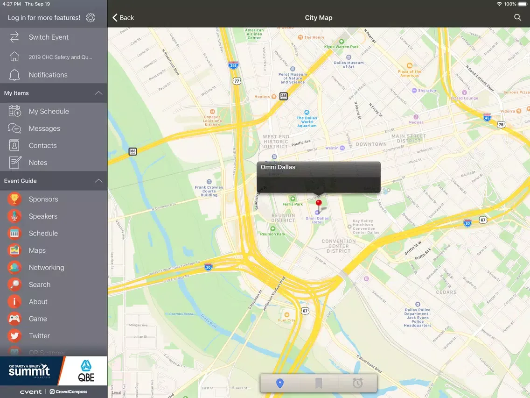Open the Contacts address book icon
The image size is (530, 398).
pyautogui.click(x=14, y=145)
